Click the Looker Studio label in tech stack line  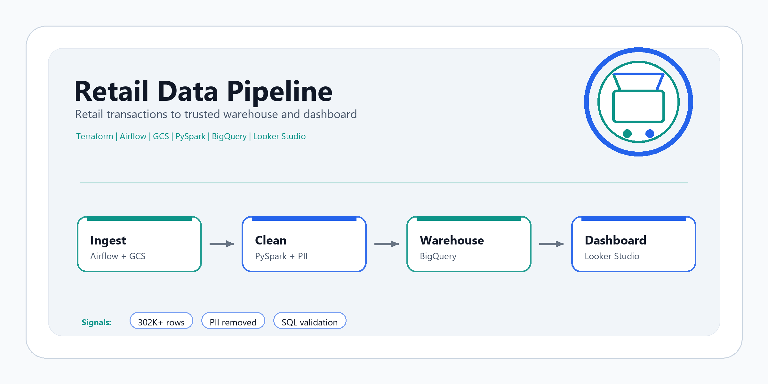[x=279, y=136]
